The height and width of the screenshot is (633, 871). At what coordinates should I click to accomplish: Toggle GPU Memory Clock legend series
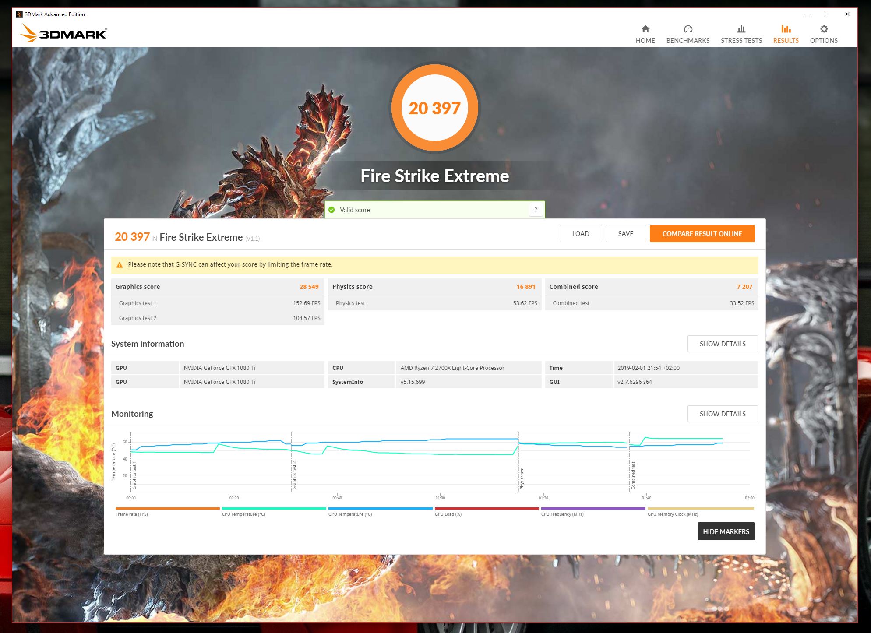click(700, 511)
